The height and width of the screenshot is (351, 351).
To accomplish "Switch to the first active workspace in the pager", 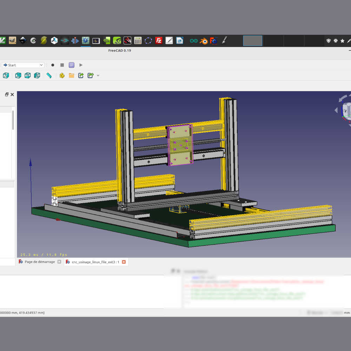I will pyautogui.click(x=252, y=41).
